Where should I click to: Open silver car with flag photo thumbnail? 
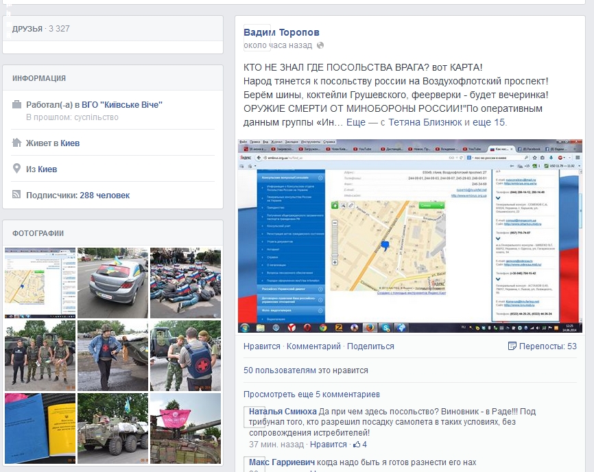113,283
